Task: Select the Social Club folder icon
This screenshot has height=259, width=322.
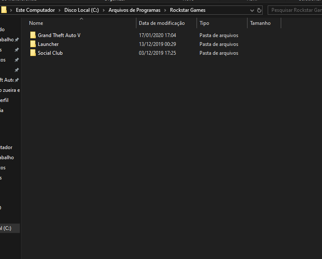Action: (x=33, y=53)
